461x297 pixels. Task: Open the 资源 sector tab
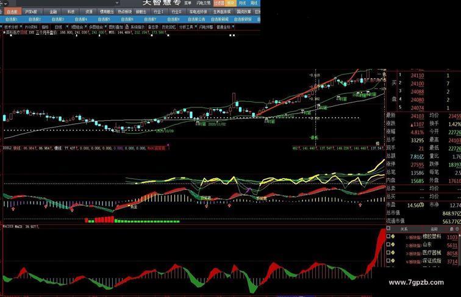coord(89,12)
